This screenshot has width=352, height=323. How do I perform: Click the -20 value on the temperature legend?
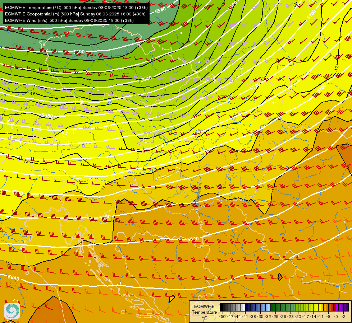click(298, 317)
